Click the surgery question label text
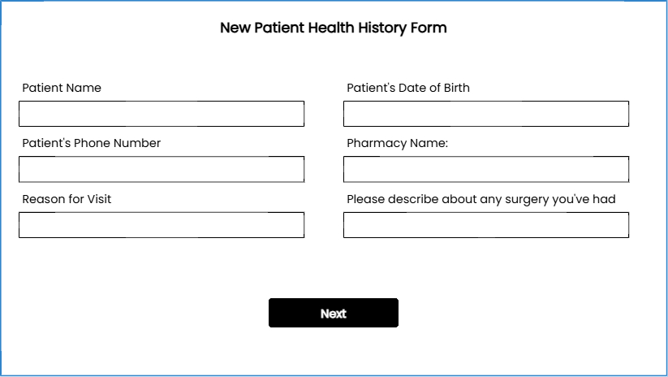The height and width of the screenshot is (377, 668). tap(481, 199)
